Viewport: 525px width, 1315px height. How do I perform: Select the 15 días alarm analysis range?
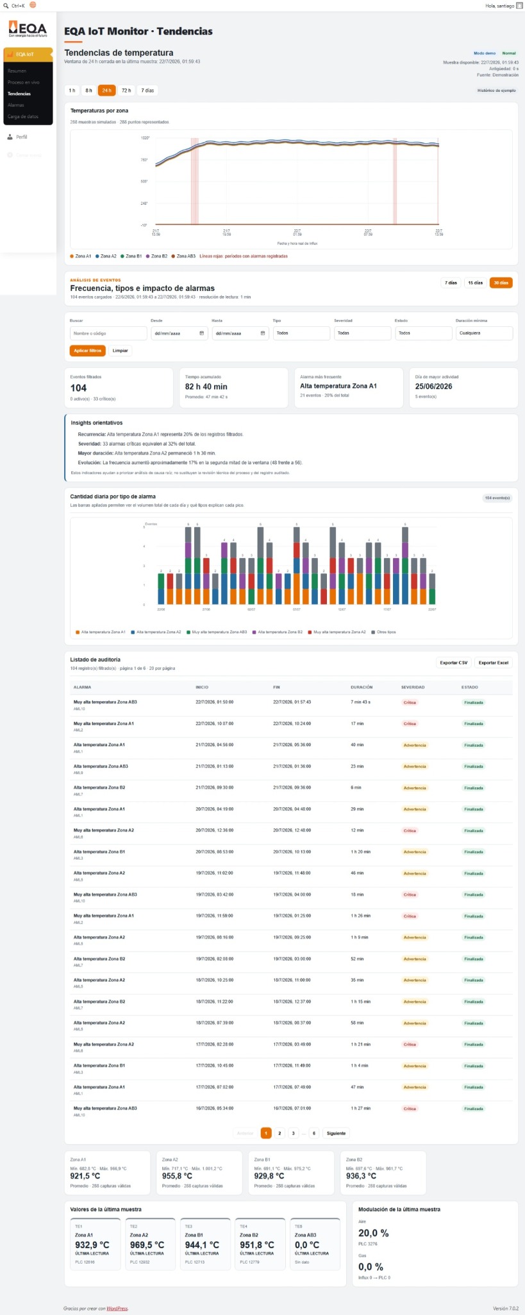click(475, 283)
